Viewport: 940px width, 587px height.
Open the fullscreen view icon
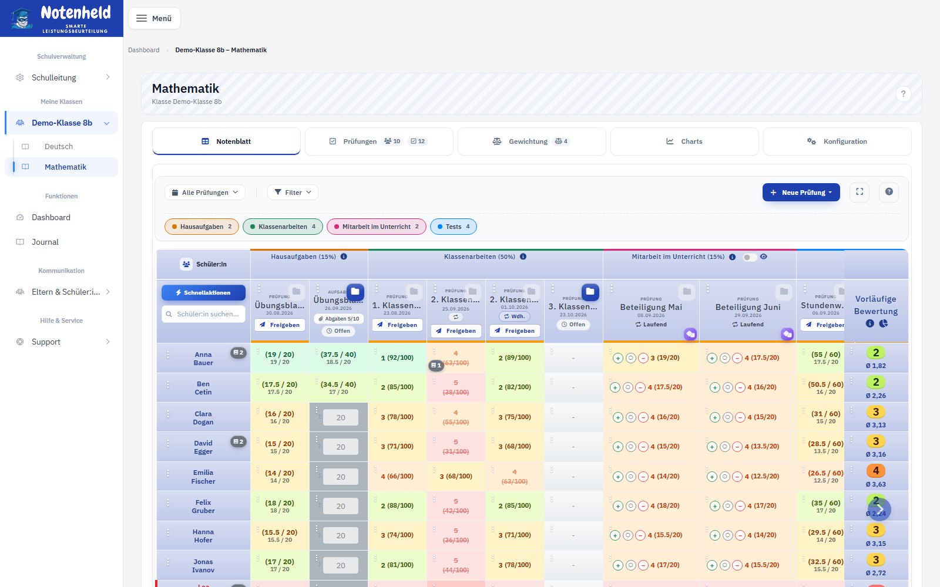tap(860, 192)
